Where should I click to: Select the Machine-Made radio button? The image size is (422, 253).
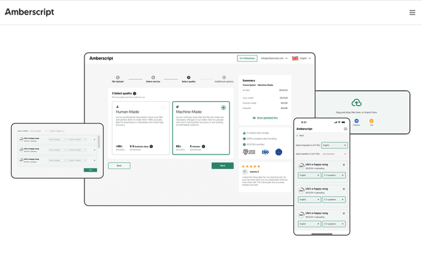pyautogui.click(x=224, y=108)
